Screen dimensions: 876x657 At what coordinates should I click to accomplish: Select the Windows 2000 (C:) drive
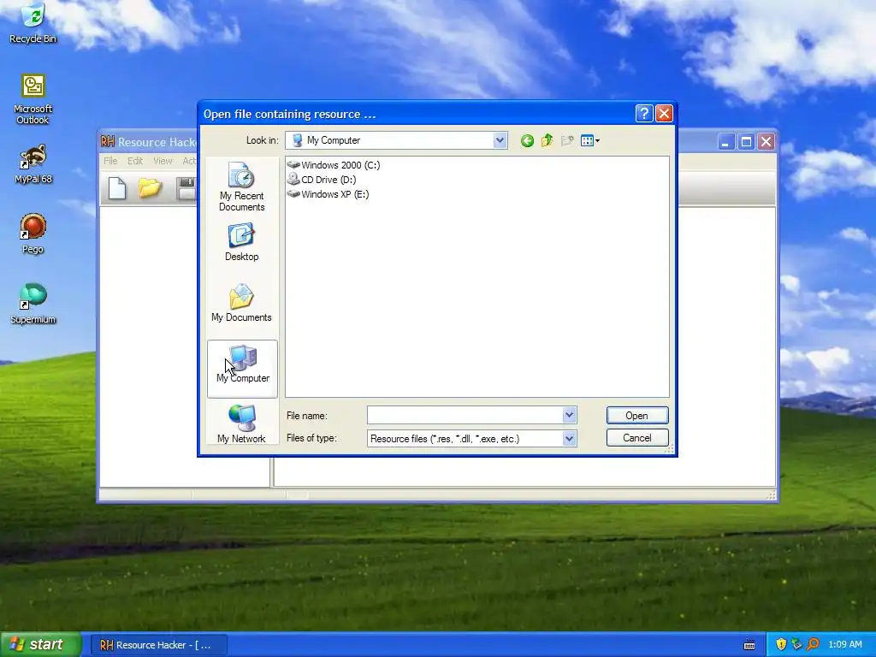coord(334,165)
